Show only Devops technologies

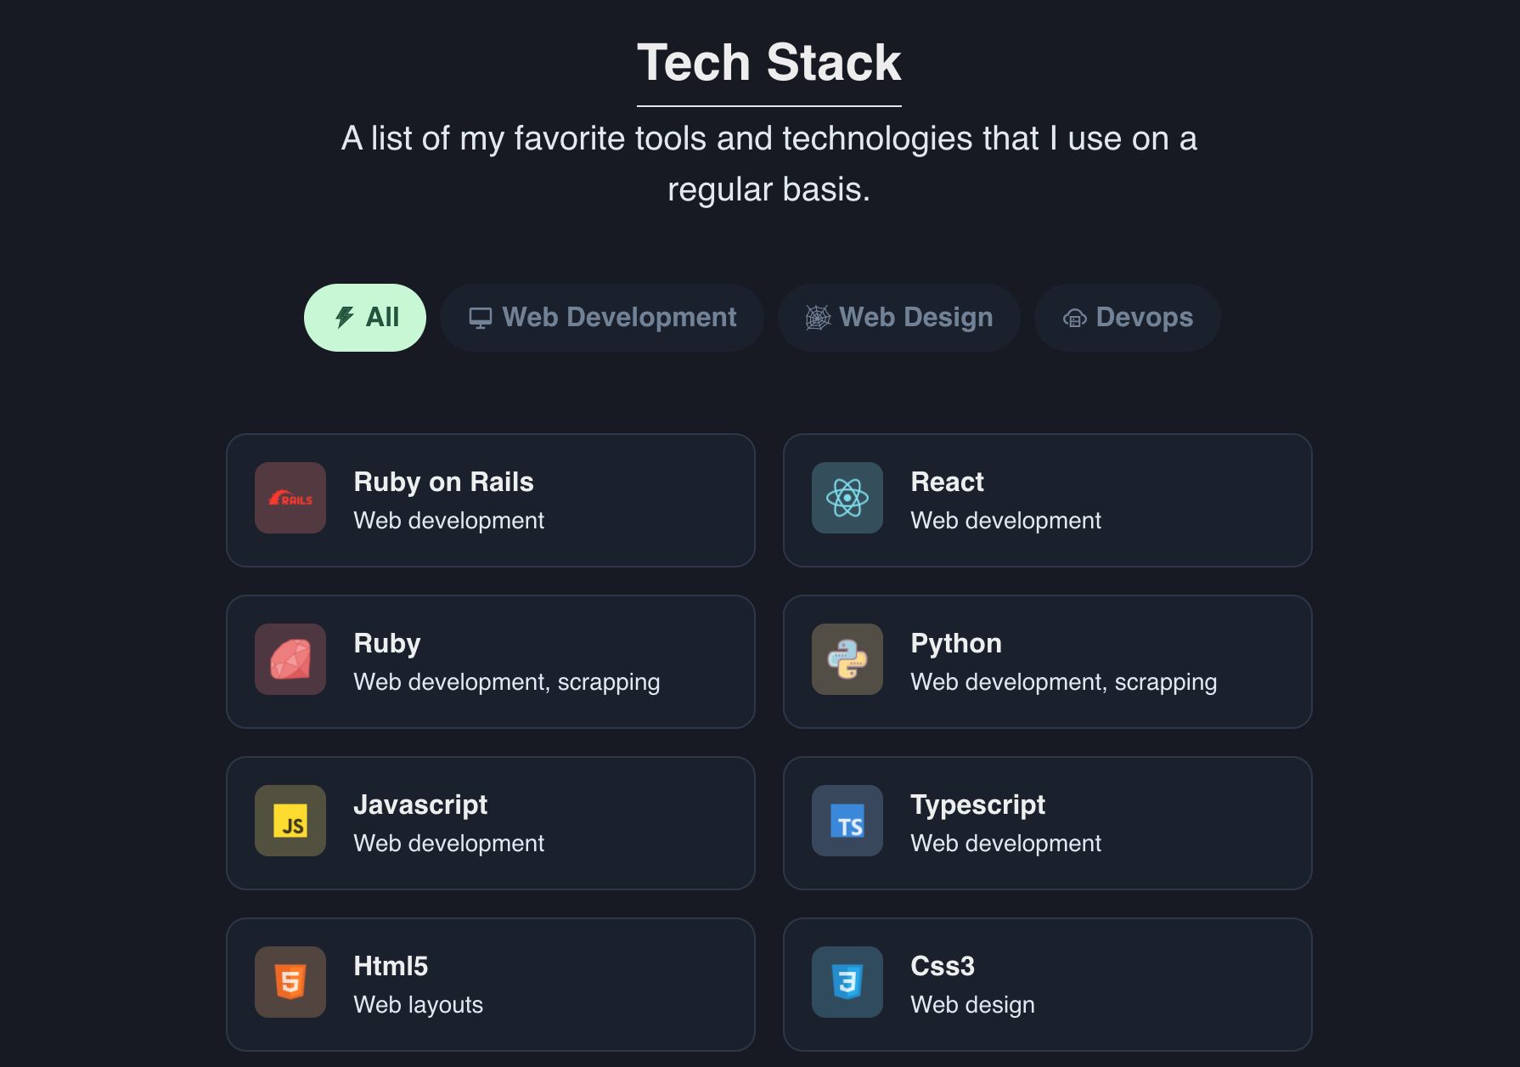[1128, 318]
